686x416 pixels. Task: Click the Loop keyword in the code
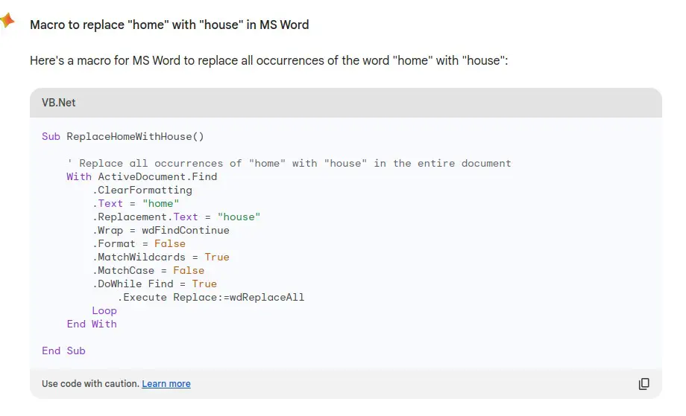(104, 310)
